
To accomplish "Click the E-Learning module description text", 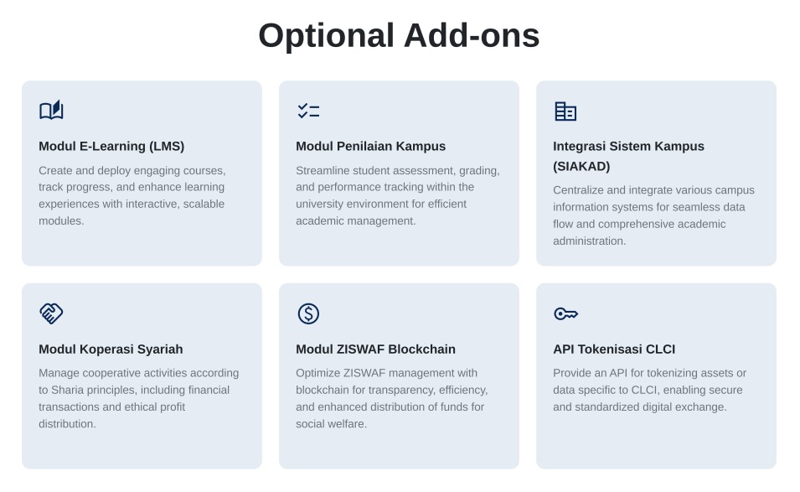I will pyautogui.click(x=132, y=195).
